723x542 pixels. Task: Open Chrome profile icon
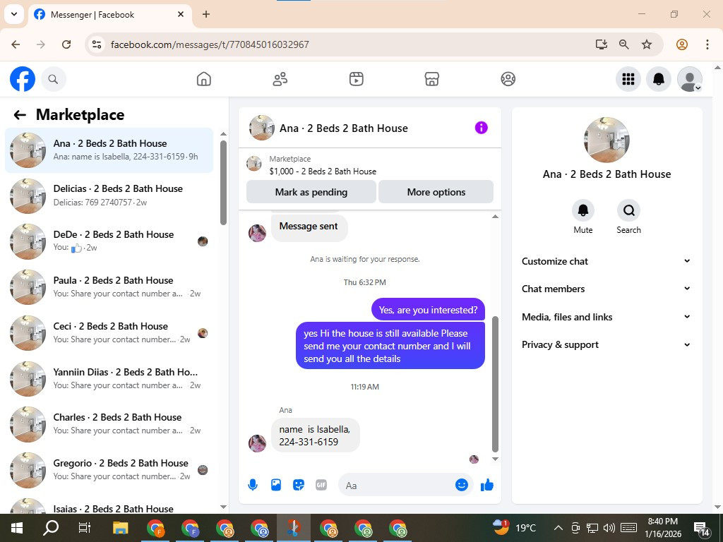(682, 44)
